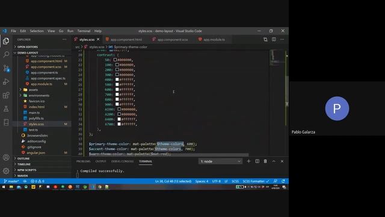Image resolution: width=385 pixels, height=217 pixels.
Task: Open the Accounts icon in activity bar
Action: pos(6,157)
